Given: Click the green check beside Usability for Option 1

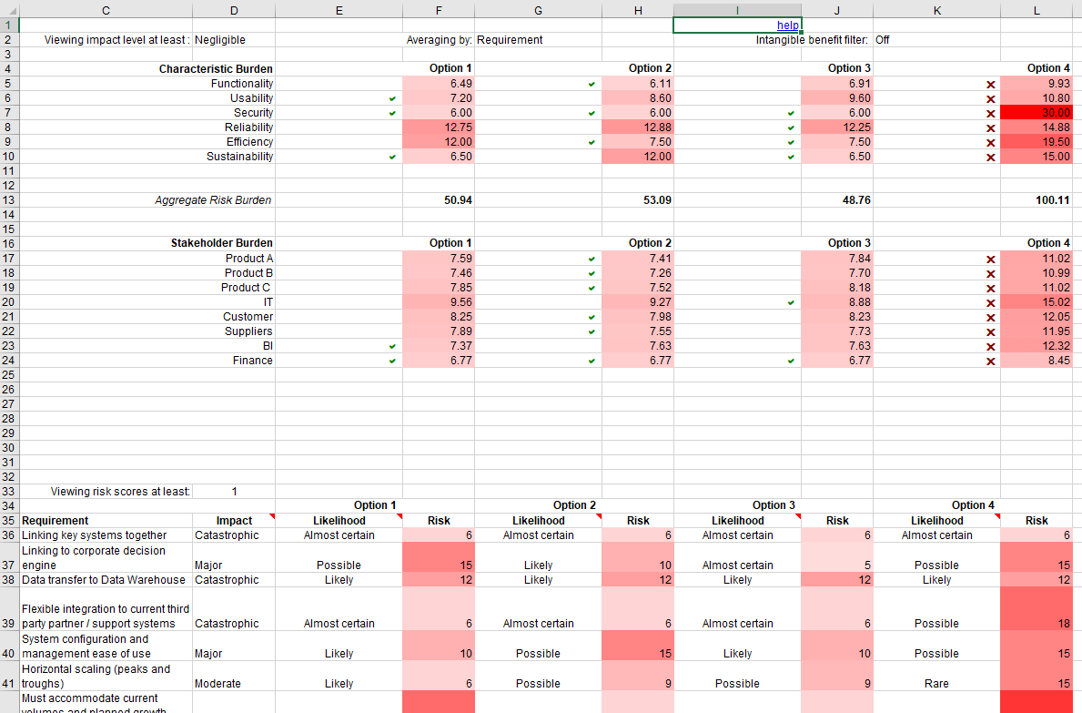Looking at the screenshot, I should tap(390, 97).
